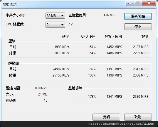
Task: Click the overall CPU usage 176%
Action: tap(92, 97)
